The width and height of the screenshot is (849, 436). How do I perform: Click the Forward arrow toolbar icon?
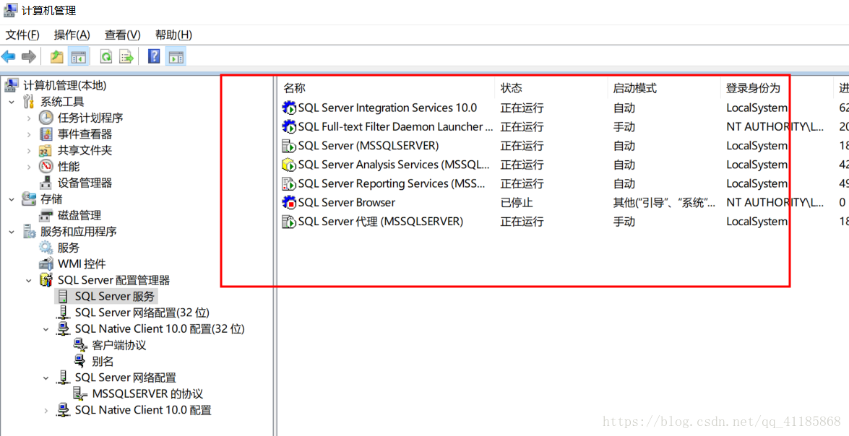tap(29, 56)
